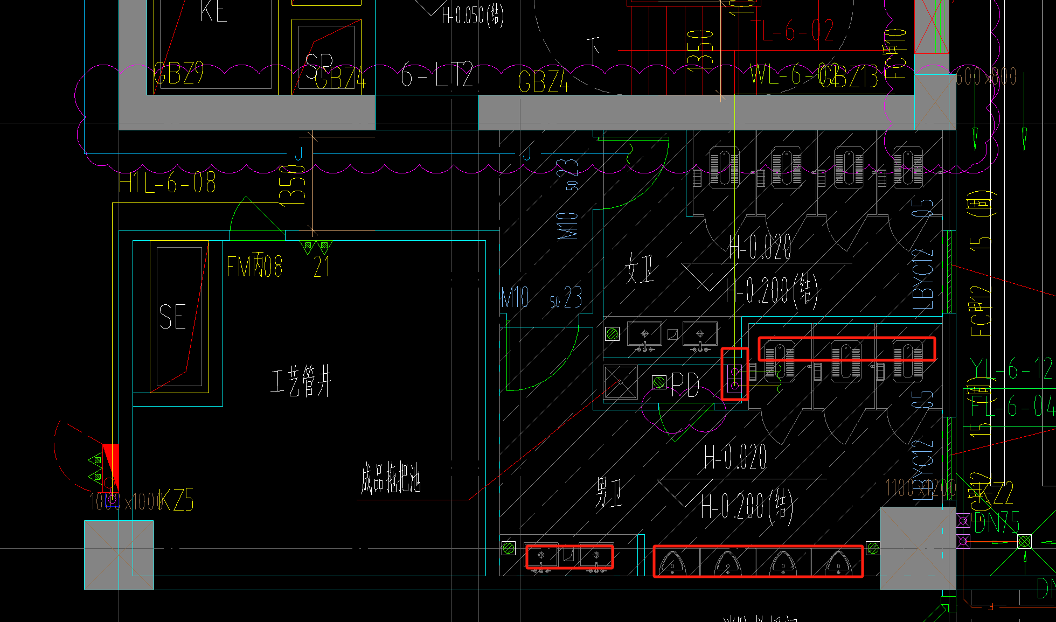Select the 成品拖把池 annotation text
The image size is (1056, 622).
click(x=391, y=479)
